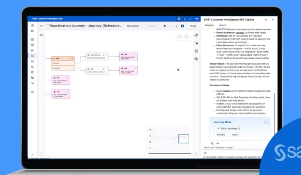Click the Copilot chat vertical scrollbar
The width and height of the screenshot is (301, 175).
(x=275, y=113)
